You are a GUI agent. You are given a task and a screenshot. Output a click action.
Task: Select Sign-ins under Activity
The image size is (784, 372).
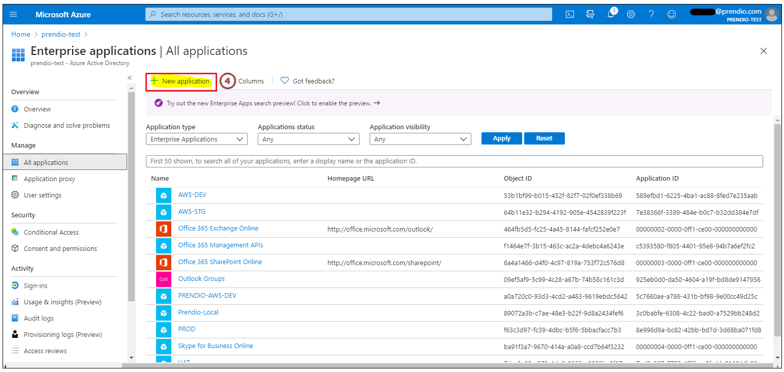pyautogui.click(x=38, y=285)
